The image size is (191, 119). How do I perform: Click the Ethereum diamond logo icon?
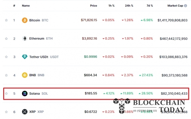(x=25, y=39)
